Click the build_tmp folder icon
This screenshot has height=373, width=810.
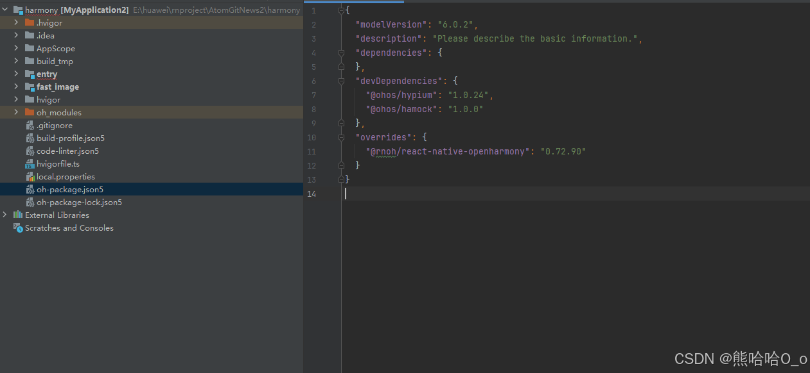coord(30,61)
